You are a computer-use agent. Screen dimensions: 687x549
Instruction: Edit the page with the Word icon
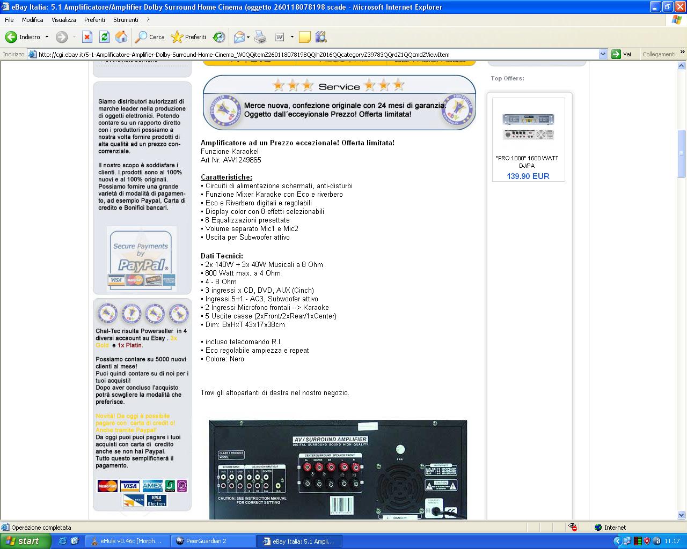tap(280, 37)
